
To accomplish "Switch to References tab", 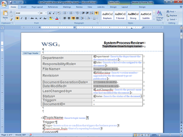I will (53, 7).
